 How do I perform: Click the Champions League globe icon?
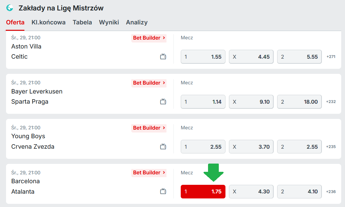[x=10, y=8]
